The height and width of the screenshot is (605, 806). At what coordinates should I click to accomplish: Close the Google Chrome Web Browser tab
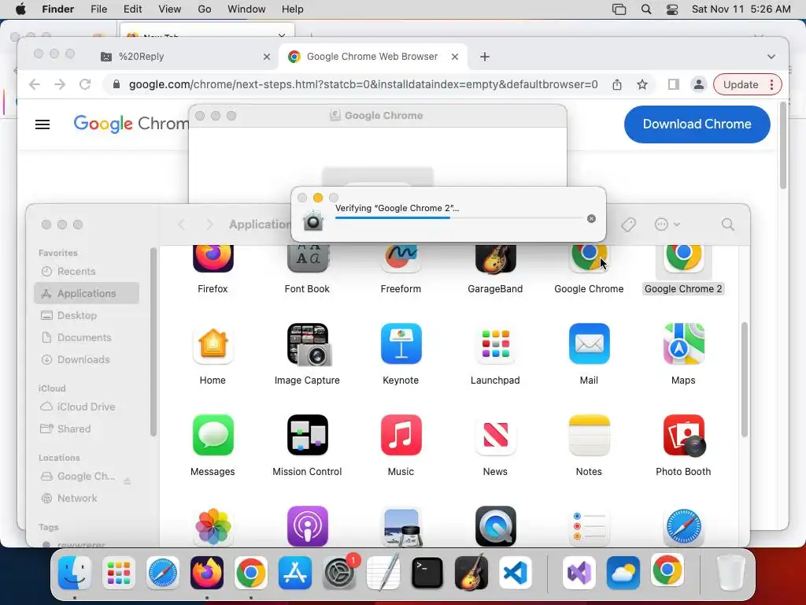[x=455, y=57]
